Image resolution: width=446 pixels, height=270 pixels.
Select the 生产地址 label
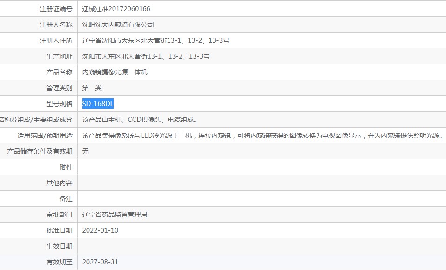59,56
